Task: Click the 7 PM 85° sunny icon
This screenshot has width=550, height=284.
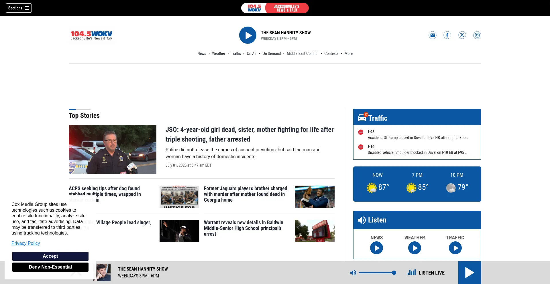Action: coord(411,188)
